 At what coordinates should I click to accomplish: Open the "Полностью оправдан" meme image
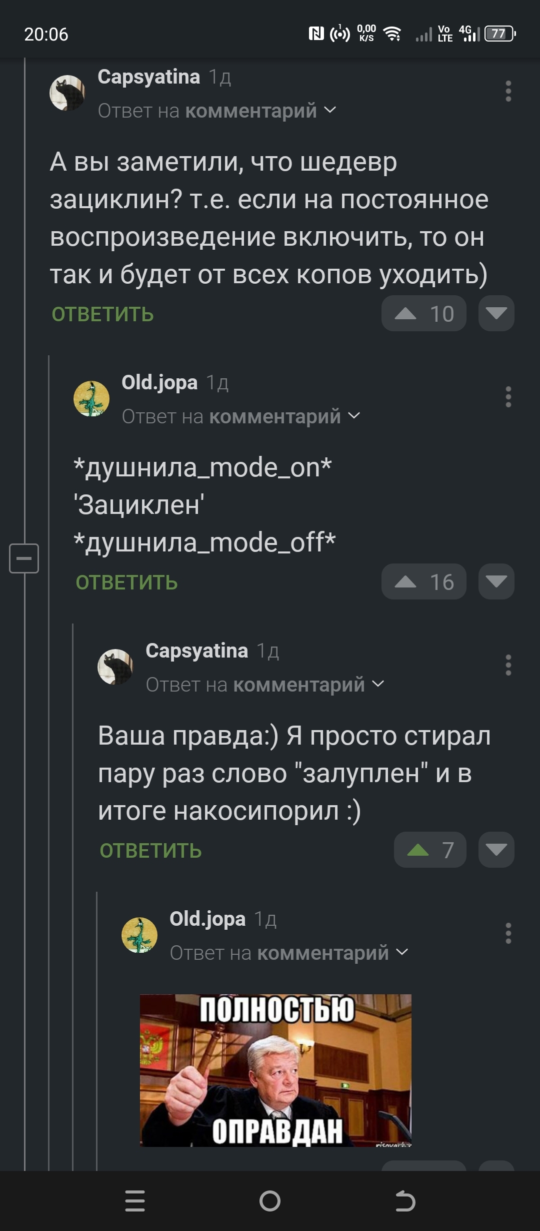click(275, 1070)
